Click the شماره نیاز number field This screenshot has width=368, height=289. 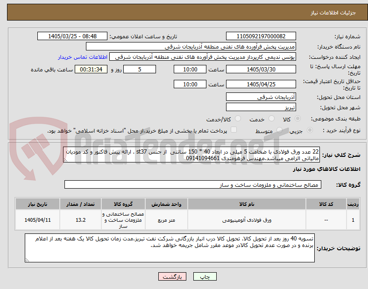261,36
